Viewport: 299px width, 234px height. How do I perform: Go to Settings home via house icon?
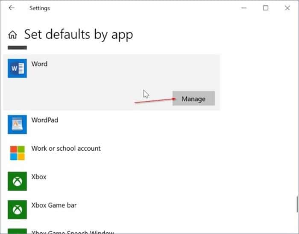click(x=12, y=35)
